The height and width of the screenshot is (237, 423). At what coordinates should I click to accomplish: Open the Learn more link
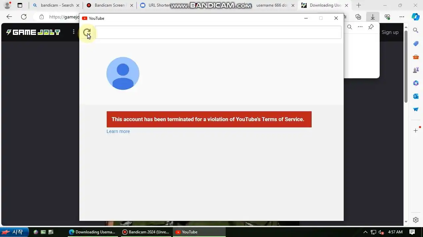tap(118, 131)
